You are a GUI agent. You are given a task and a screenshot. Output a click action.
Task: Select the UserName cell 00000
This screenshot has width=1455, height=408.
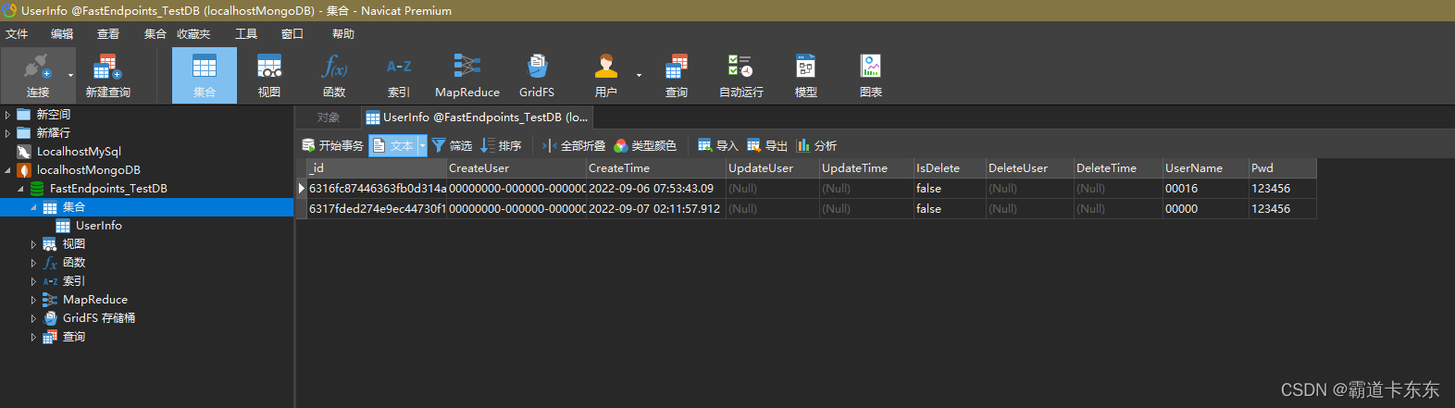pos(1205,209)
